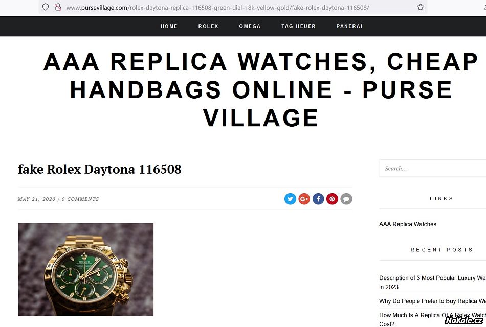
Task: Open 'Why Do People Prefer' recent post
Action: pos(432,301)
